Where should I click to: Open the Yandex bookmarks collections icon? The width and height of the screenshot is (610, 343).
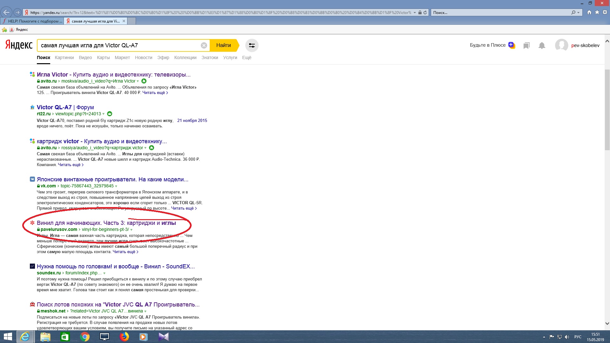coord(526,45)
